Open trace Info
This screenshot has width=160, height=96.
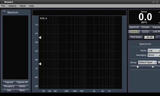pos(9,90)
